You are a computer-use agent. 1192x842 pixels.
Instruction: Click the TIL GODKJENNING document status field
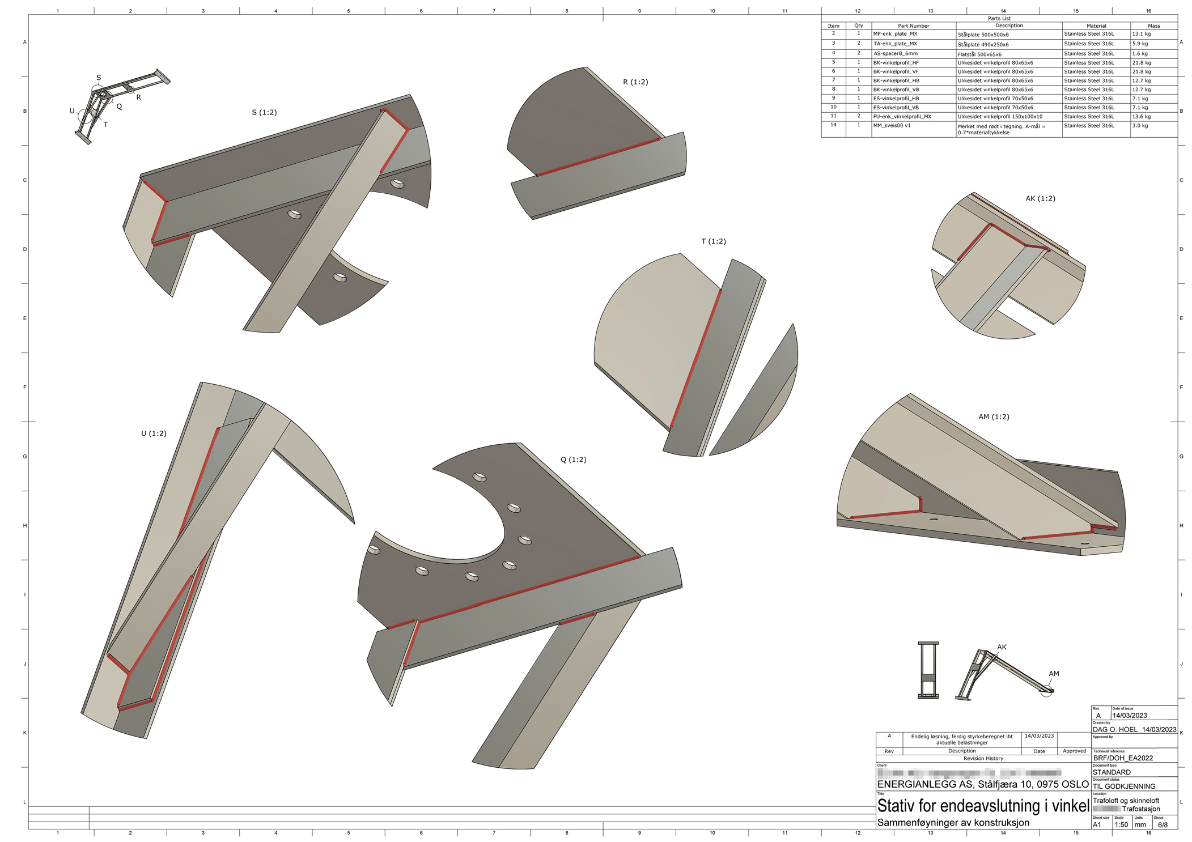pyautogui.click(x=1123, y=786)
